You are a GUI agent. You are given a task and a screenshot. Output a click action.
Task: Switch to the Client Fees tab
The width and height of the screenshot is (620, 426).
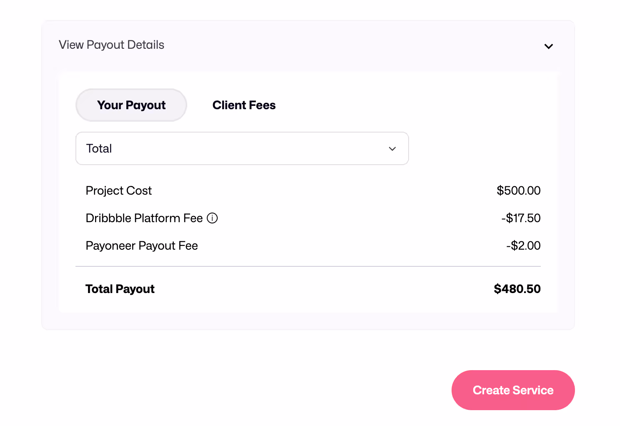click(x=244, y=105)
